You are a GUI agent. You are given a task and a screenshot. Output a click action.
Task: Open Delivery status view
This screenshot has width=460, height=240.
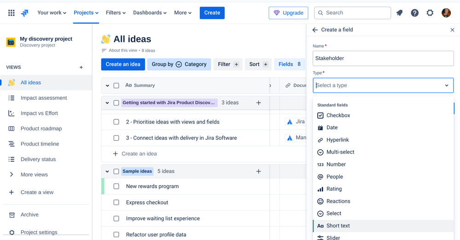(46, 159)
